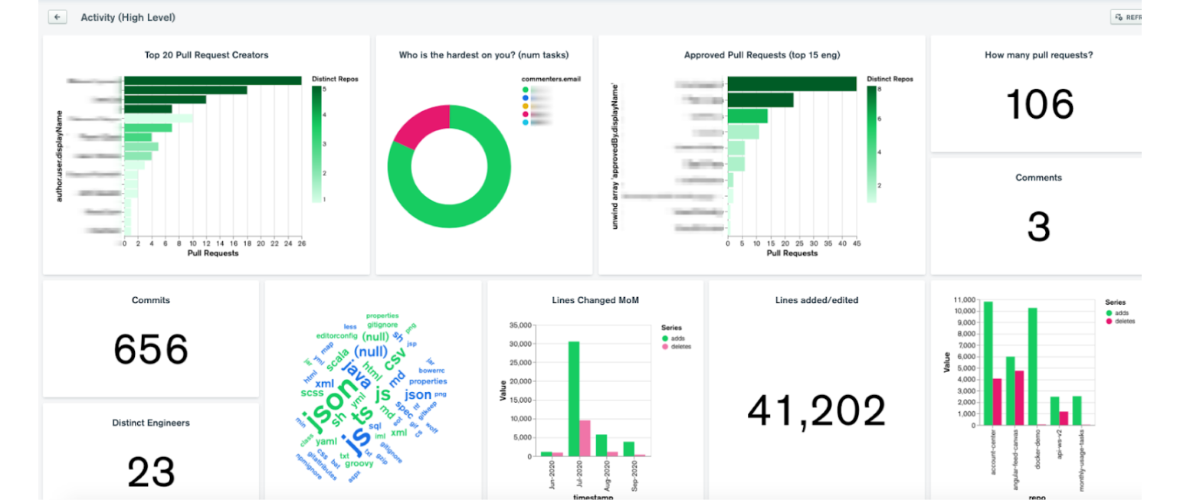Select the blue commenter dot under commenters.email
The image size is (1180, 500).
pyautogui.click(x=524, y=98)
